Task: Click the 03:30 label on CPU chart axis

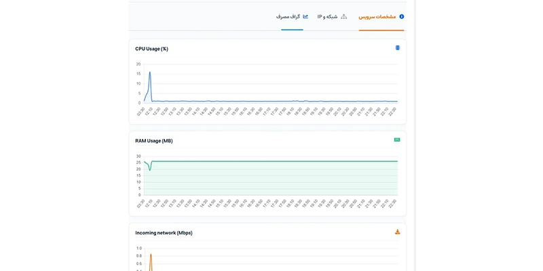Action: (x=141, y=111)
